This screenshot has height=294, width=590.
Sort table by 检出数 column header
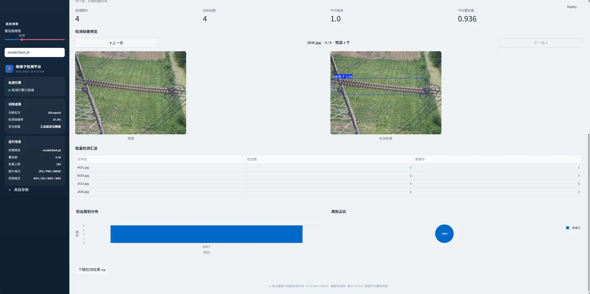pos(329,159)
